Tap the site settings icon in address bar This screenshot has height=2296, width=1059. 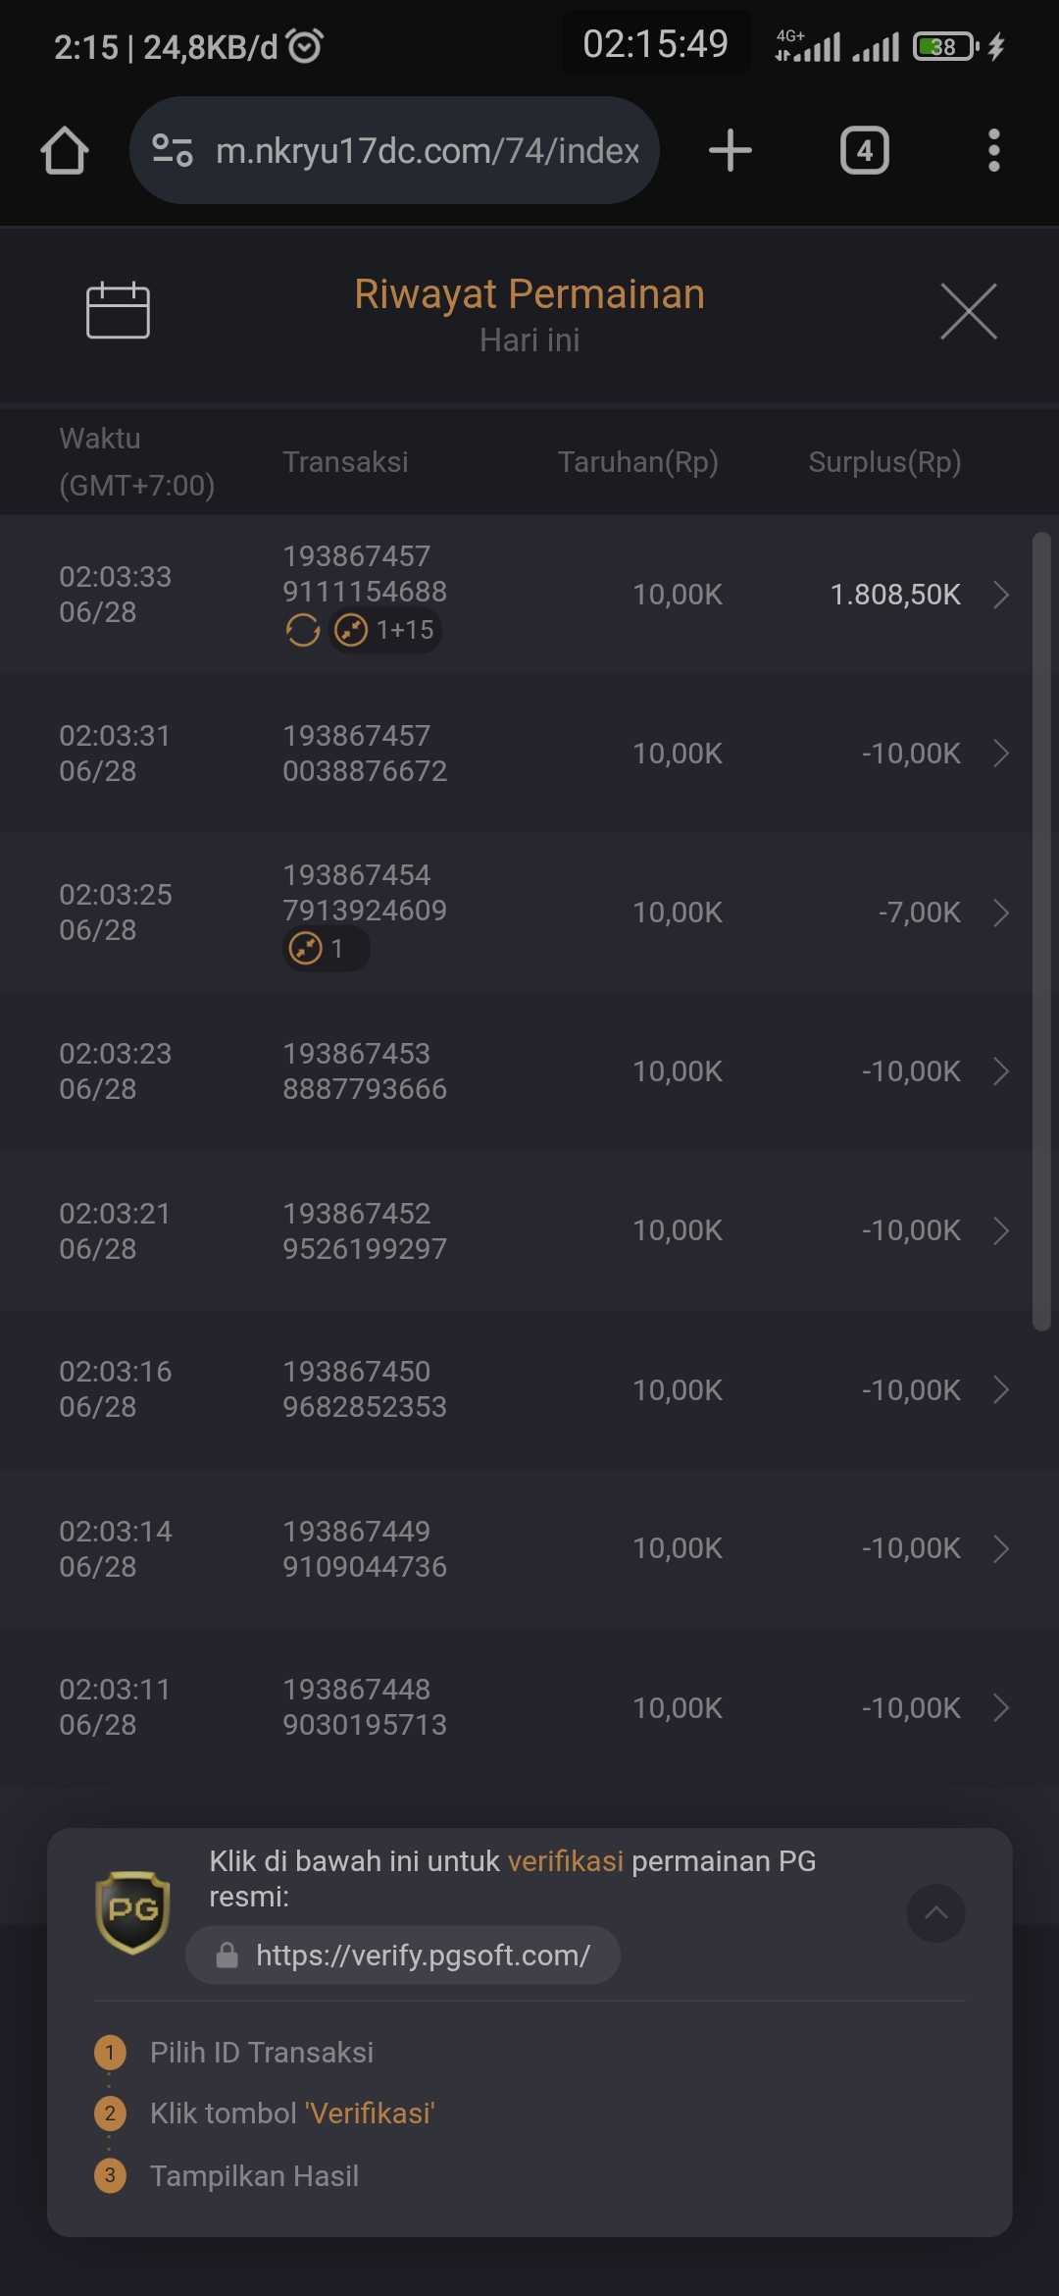[173, 150]
